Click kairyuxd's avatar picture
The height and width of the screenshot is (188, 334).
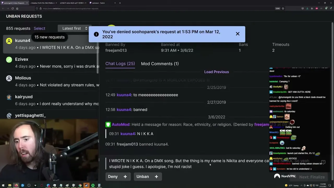click(x=9, y=97)
